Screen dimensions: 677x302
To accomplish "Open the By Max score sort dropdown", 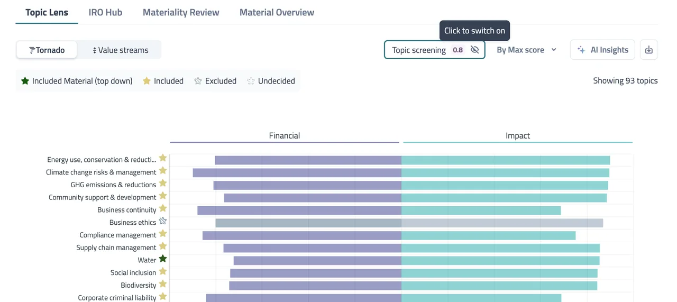I will (x=526, y=50).
